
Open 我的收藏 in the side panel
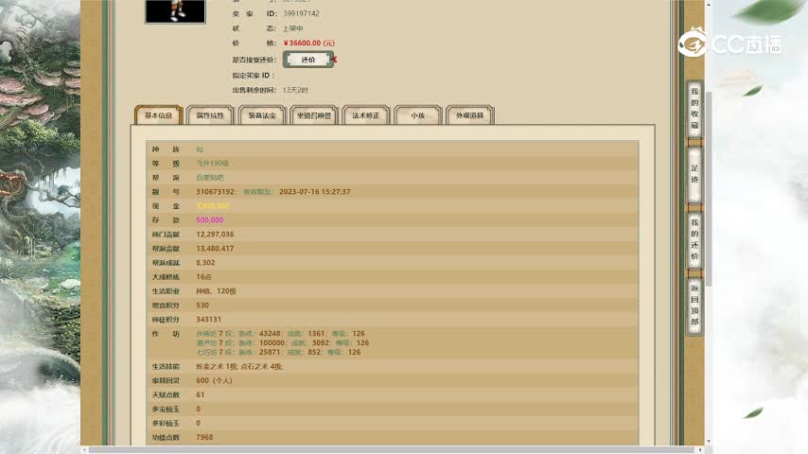coord(694,109)
